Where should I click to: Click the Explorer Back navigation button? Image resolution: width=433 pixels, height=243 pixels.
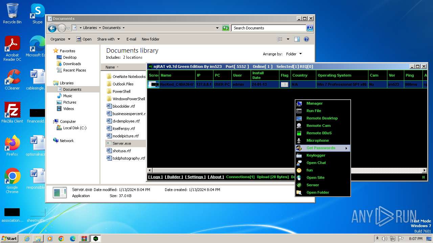[x=52, y=28]
